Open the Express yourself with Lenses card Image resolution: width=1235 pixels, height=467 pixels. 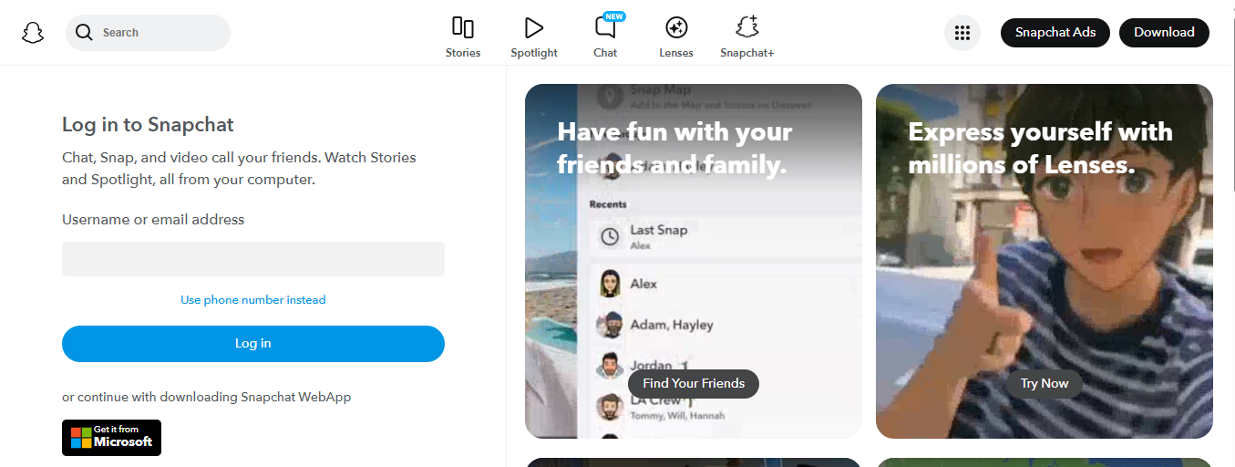[x=1045, y=261]
